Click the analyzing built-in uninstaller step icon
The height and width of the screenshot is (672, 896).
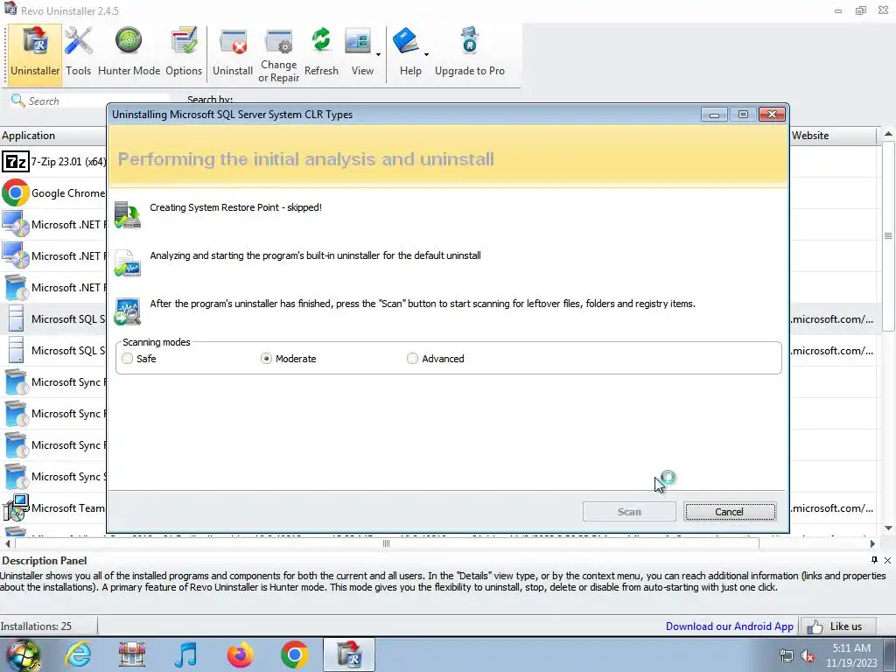click(x=127, y=262)
